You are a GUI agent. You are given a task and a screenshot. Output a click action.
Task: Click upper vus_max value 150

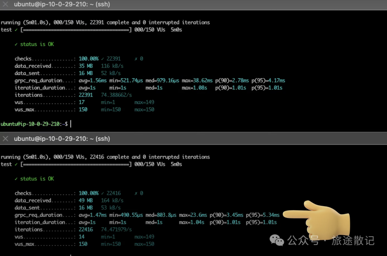[x=83, y=110]
